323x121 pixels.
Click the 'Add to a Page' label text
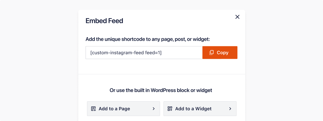point(114,109)
